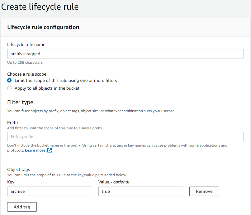251x215 pixels.
Task: Click the "Object tags" section label
Action: (x=18, y=169)
